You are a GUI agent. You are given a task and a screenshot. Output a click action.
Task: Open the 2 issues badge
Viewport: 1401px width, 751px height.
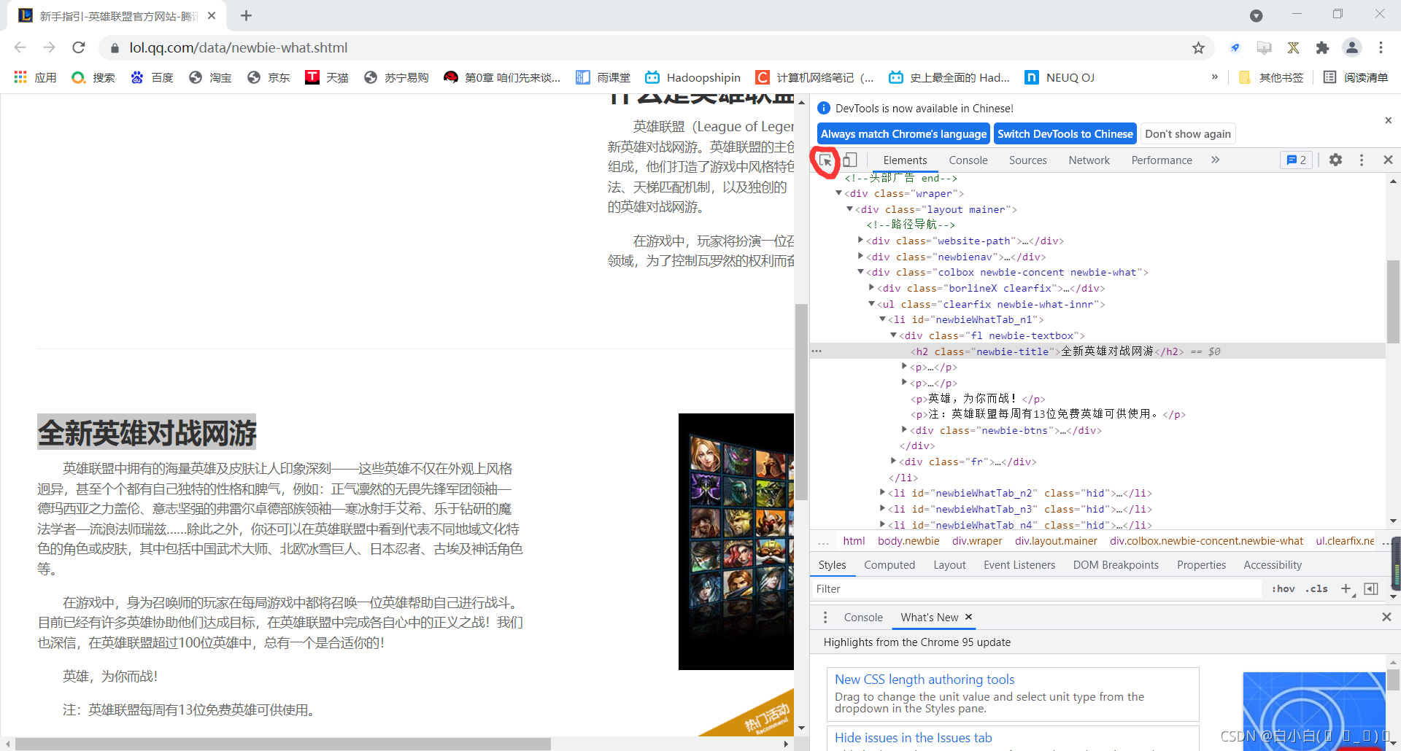pyautogui.click(x=1296, y=160)
